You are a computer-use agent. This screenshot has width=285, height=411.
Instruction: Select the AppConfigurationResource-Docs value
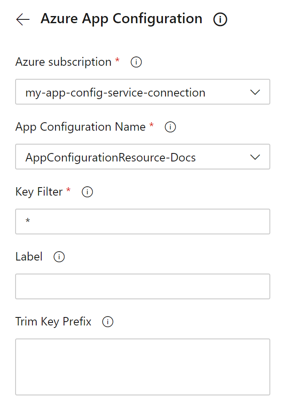pyautogui.click(x=110, y=157)
